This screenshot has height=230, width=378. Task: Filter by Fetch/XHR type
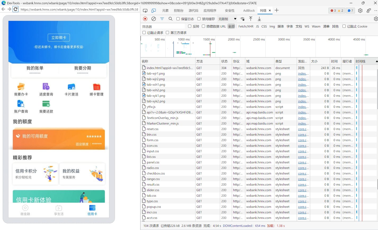pyautogui.click(x=246, y=26)
